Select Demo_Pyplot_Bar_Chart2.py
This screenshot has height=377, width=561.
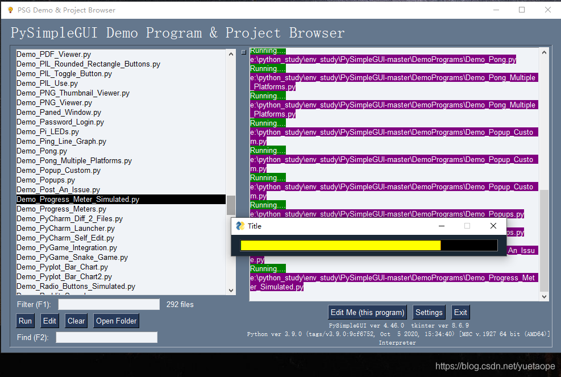(121, 277)
